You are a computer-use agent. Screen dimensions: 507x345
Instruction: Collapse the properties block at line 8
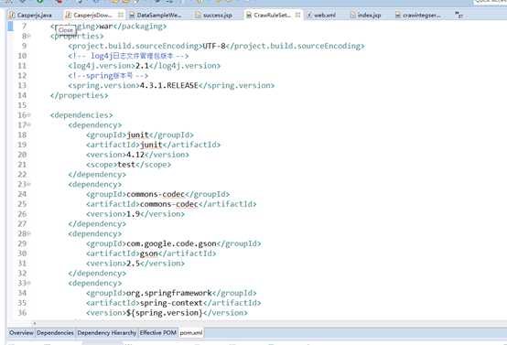(29, 36)
